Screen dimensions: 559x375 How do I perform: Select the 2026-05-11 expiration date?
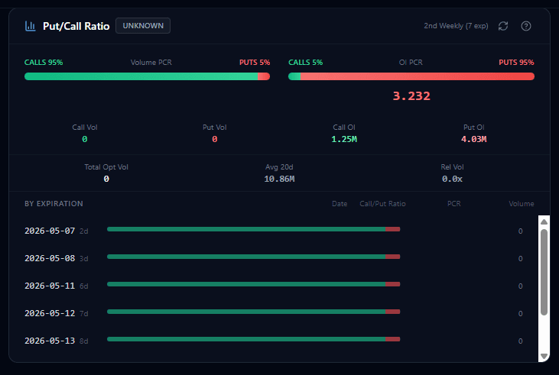tap(50, 286)
